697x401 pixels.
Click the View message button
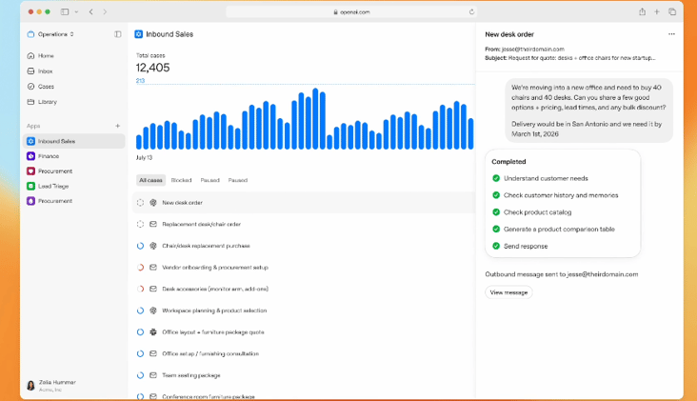508,292
